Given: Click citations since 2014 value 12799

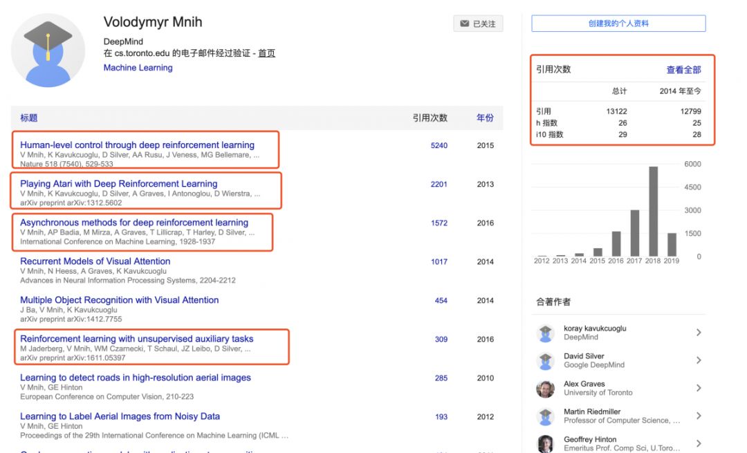Looking at the screenshot, I should [x=691, y=111].
